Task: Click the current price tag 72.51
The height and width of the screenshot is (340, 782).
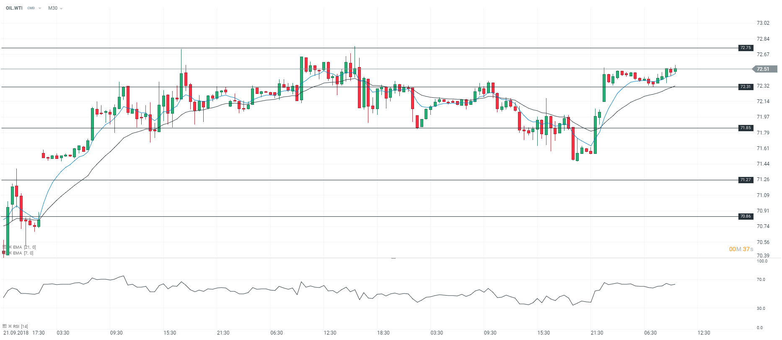Action: pyautogui.click(x=764, y=69)
